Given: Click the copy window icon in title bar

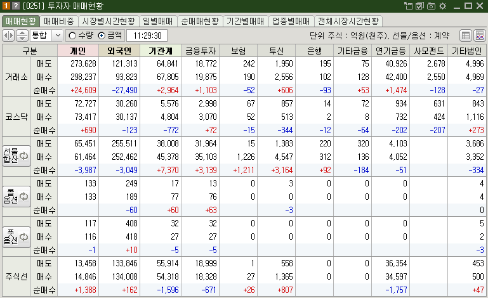Looking at the screenshot, I should (x=408, y=6).
